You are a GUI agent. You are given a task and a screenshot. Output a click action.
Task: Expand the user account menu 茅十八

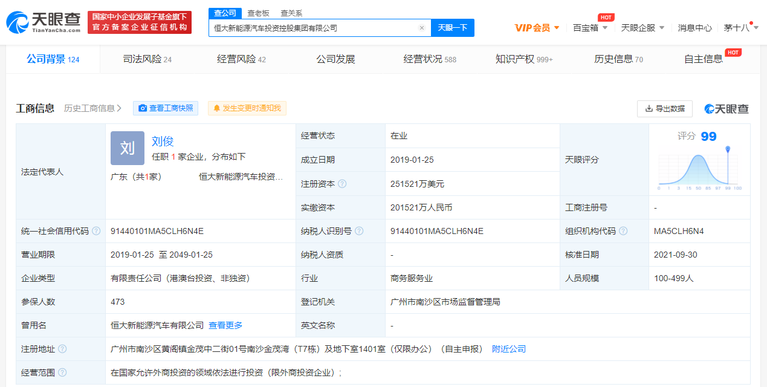(740, 28)
